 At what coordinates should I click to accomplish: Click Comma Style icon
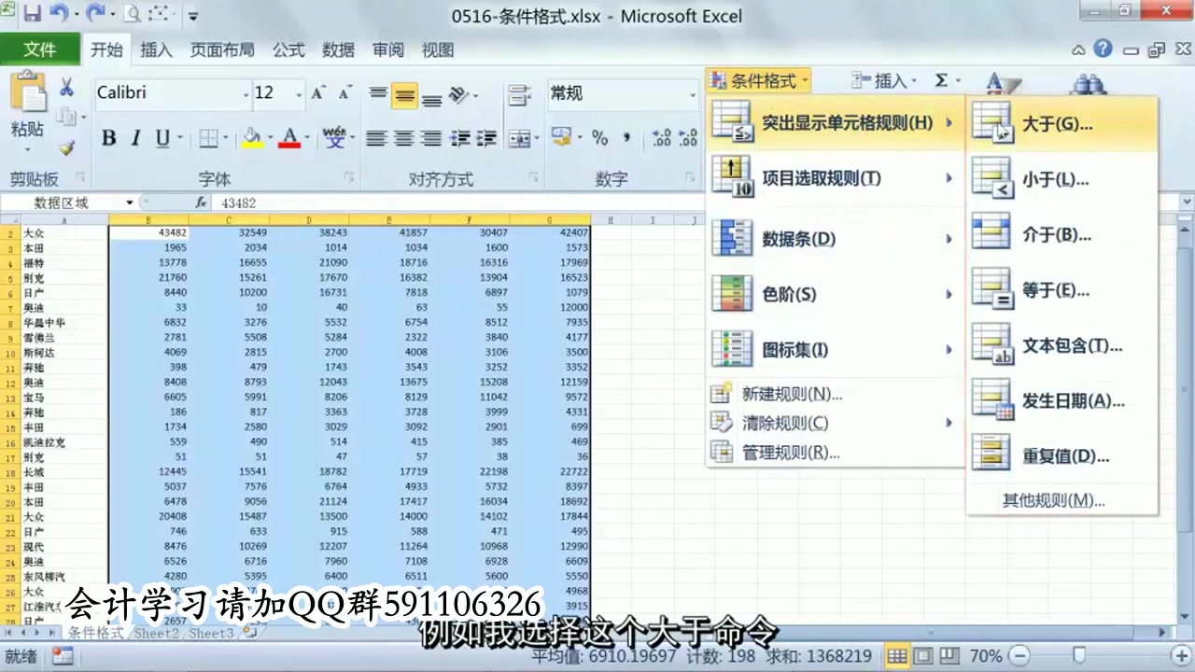pos(626,138)
